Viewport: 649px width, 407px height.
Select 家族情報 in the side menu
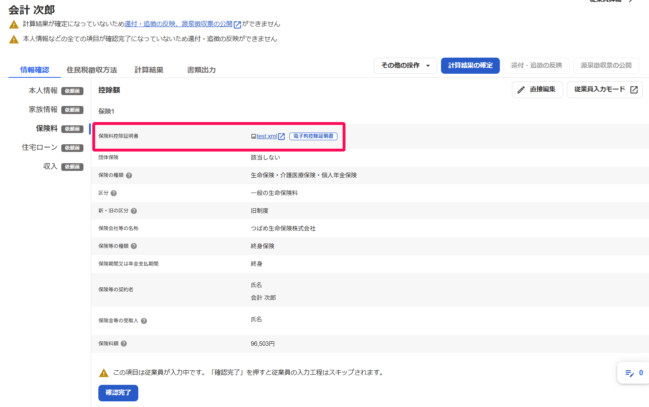(43, 110)
